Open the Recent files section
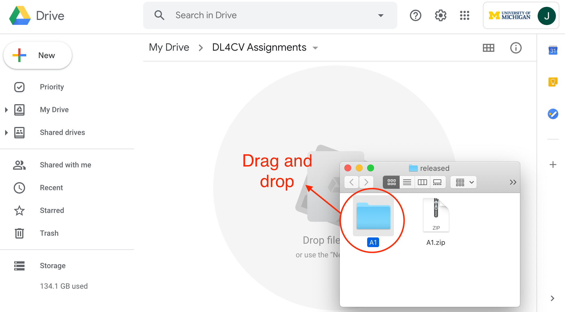 [52, 188]
